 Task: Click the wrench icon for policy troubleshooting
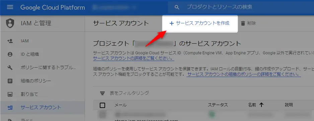point(10,68)
